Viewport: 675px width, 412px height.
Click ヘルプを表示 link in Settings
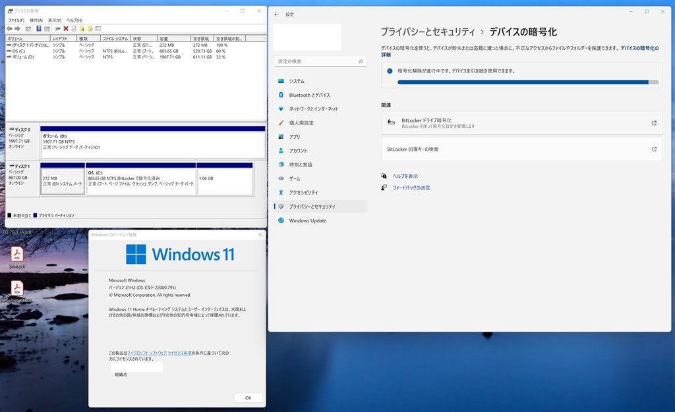pos(405,176)
